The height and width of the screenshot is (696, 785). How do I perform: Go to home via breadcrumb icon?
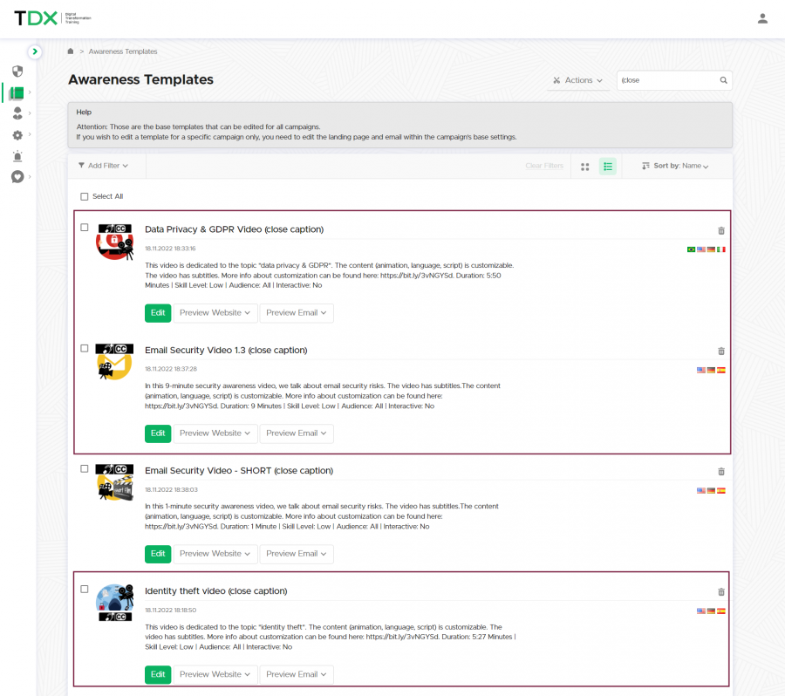pyautogui.click(x=71, y=51)
